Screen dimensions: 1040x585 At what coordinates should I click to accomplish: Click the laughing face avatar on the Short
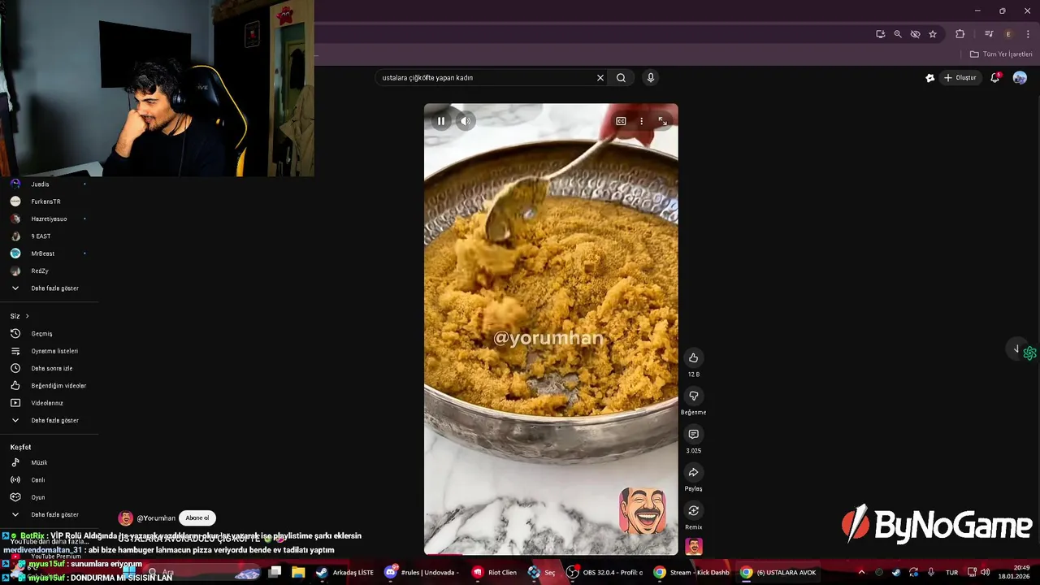click(x=643, y=510)
